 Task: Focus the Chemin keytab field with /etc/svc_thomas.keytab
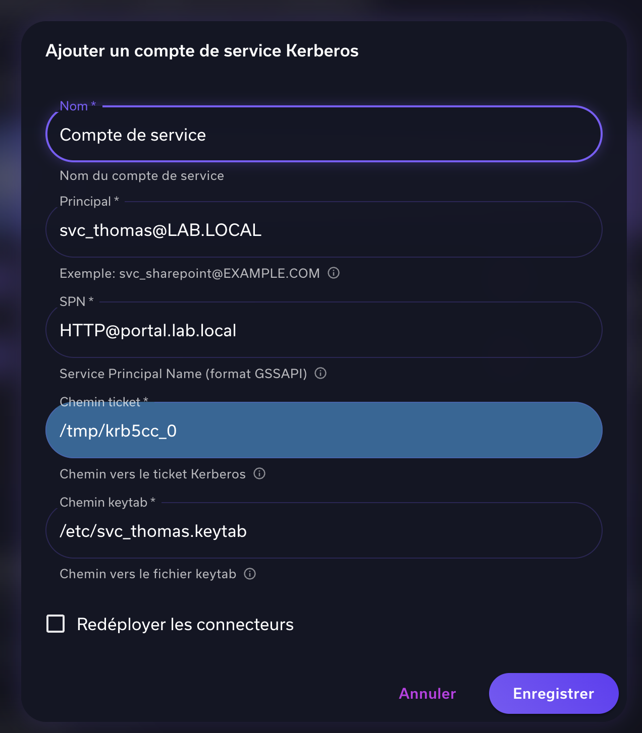click(x=323, y=531)
